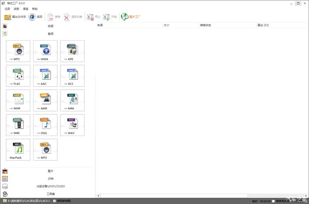The height and width of the screenshot is (204, 309).
Task: Select the M4A format tile
Action: coord(72,100)
